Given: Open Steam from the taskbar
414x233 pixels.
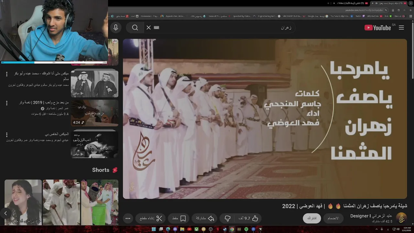Looking at the screenshot, I should click(225, 229).
